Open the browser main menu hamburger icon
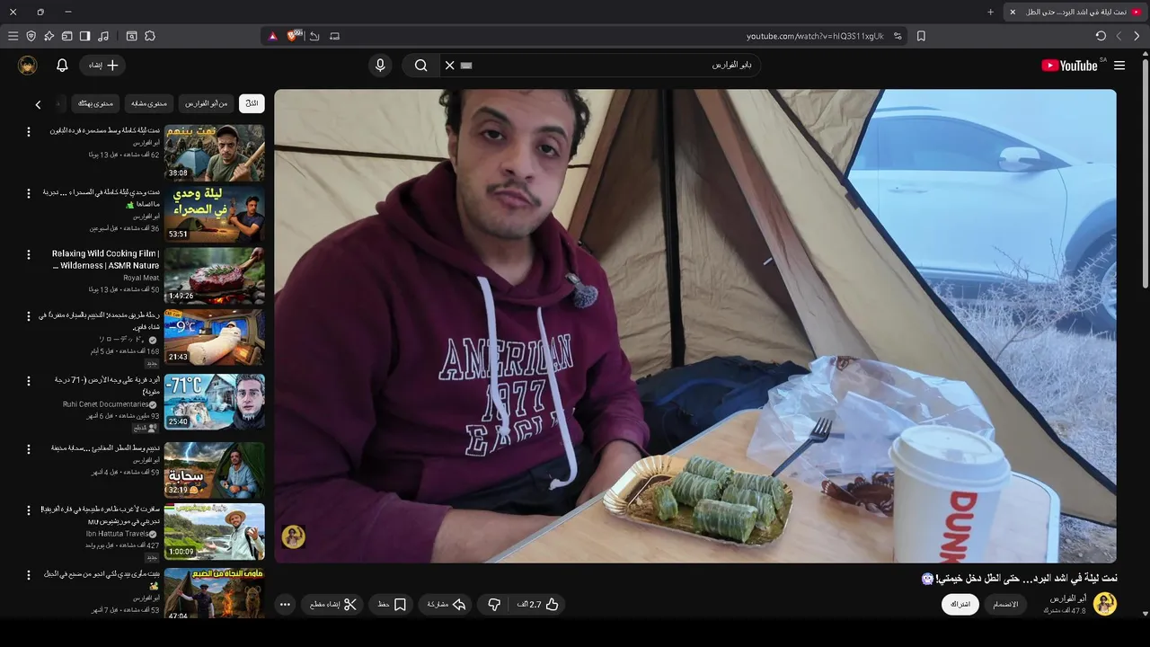Image resolution: width=1150 pixels, height=647 pixels. click(13, 36)
